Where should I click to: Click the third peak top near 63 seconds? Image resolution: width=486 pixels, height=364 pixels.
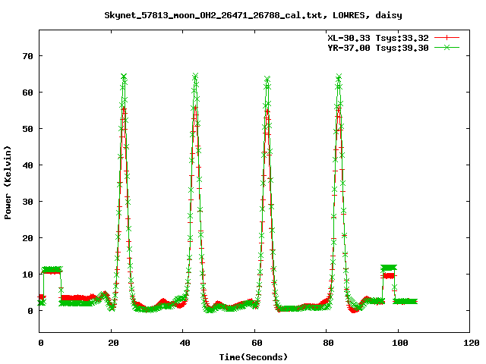[x=267, y=79]
